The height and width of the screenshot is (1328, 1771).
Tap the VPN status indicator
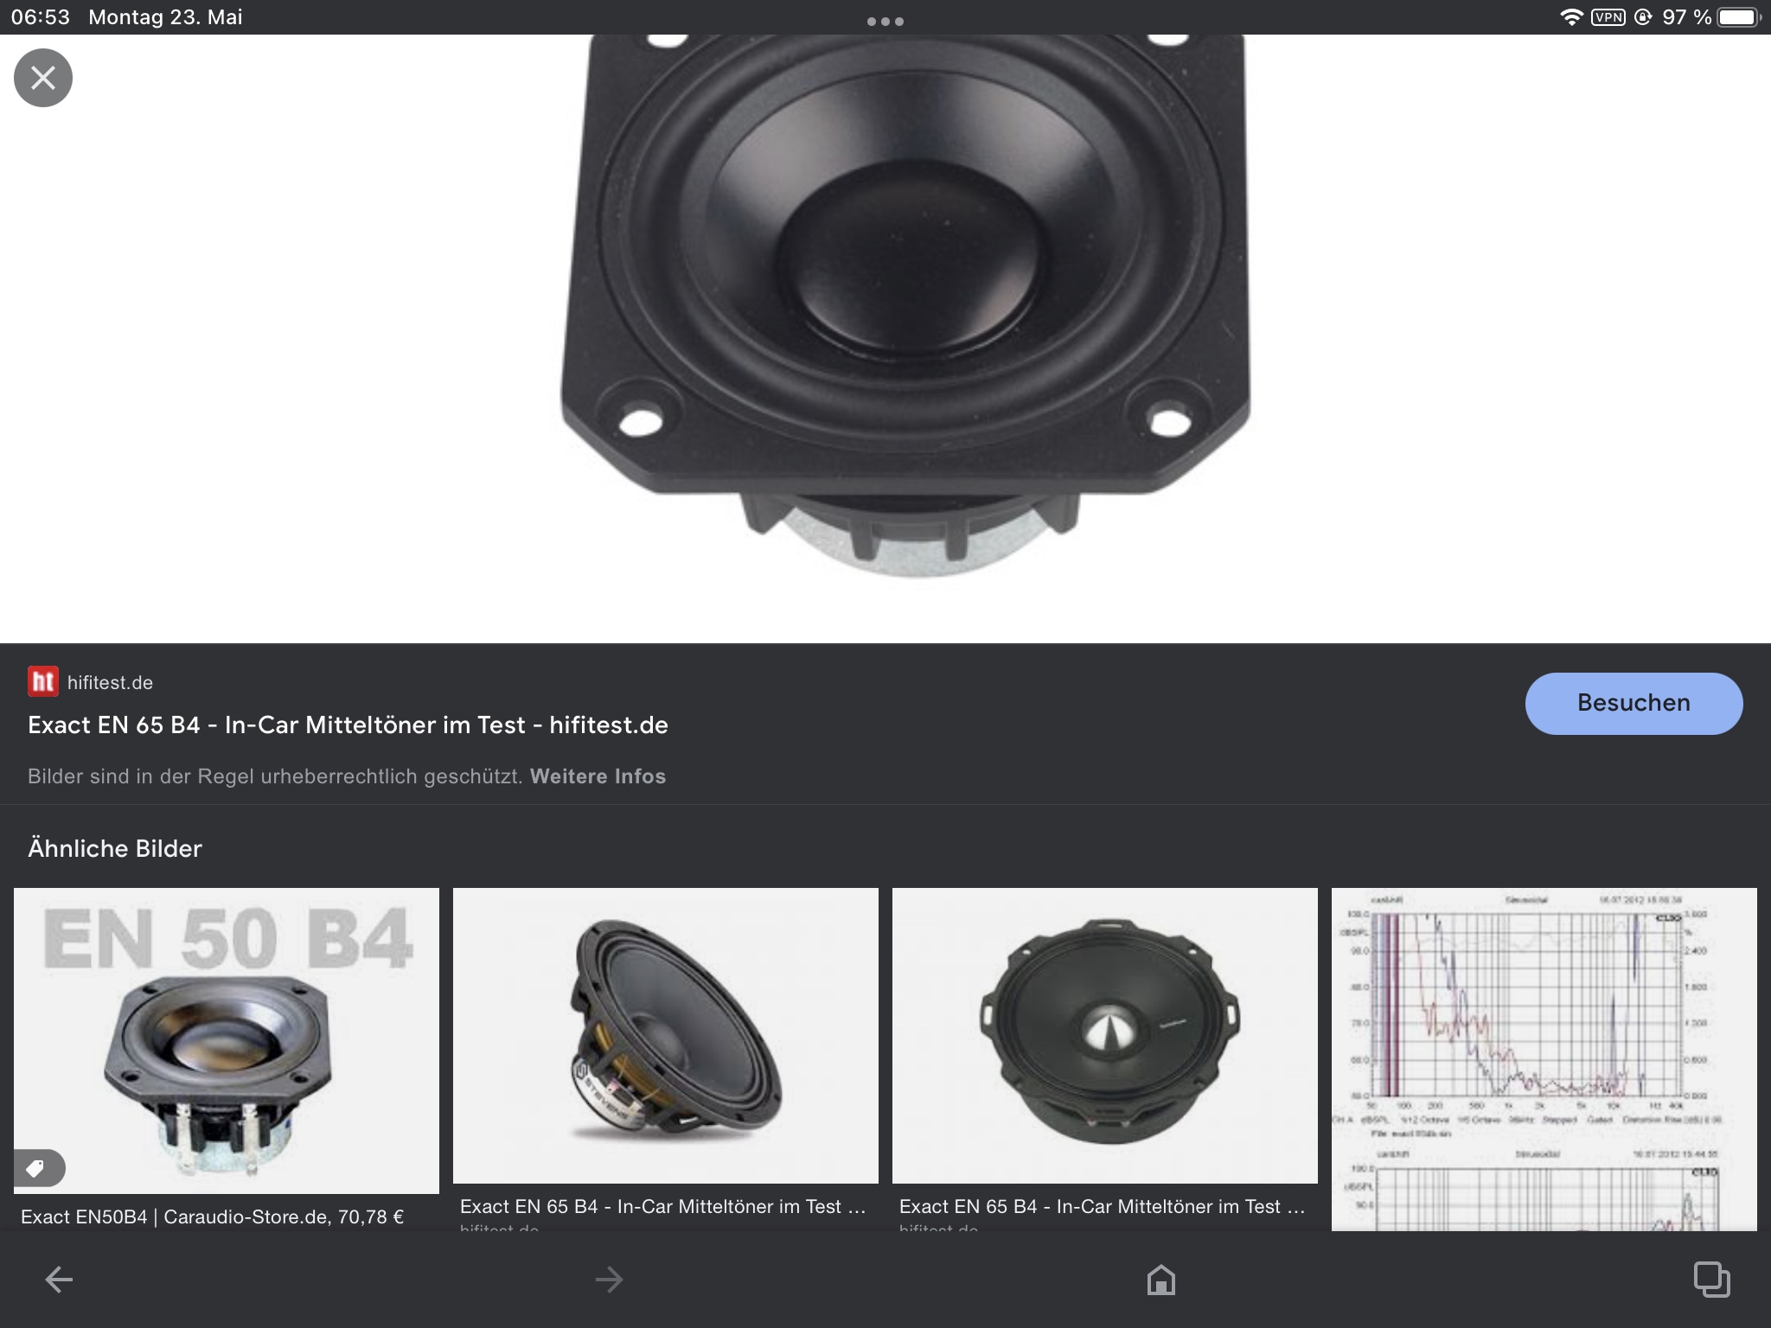point(1608,17)
